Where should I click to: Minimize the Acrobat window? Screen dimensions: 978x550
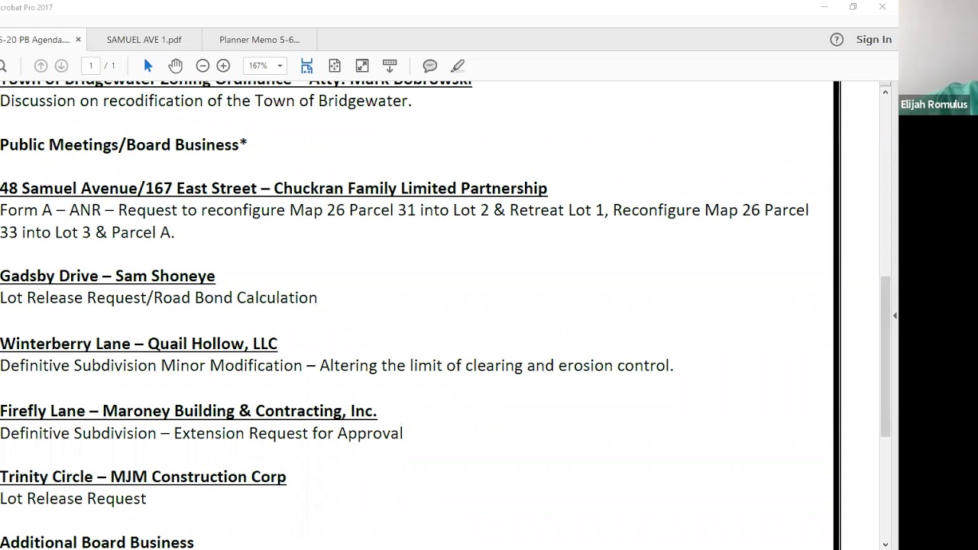pyautogui.click(x=824, y=7)
